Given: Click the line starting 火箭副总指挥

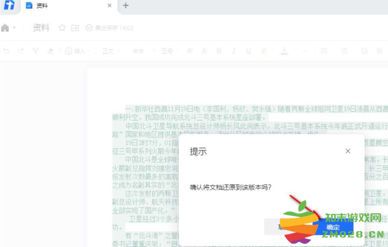Looking at the screenshot, I should coord(145,168).
